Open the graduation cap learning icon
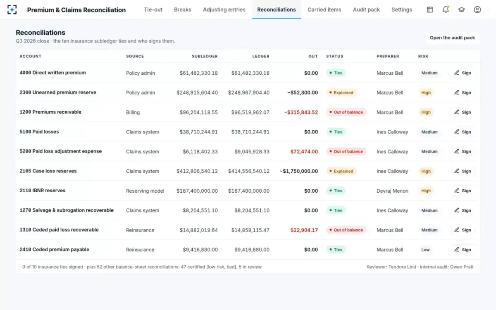Image resolution: width=496 pixels, height=310 pixels. pyautogui.click(x=461, y=10)
